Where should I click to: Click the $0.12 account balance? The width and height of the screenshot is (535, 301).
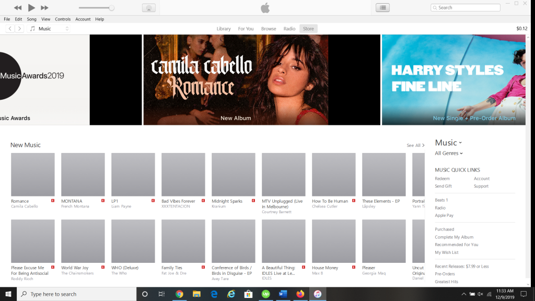(x=522, y=29)
